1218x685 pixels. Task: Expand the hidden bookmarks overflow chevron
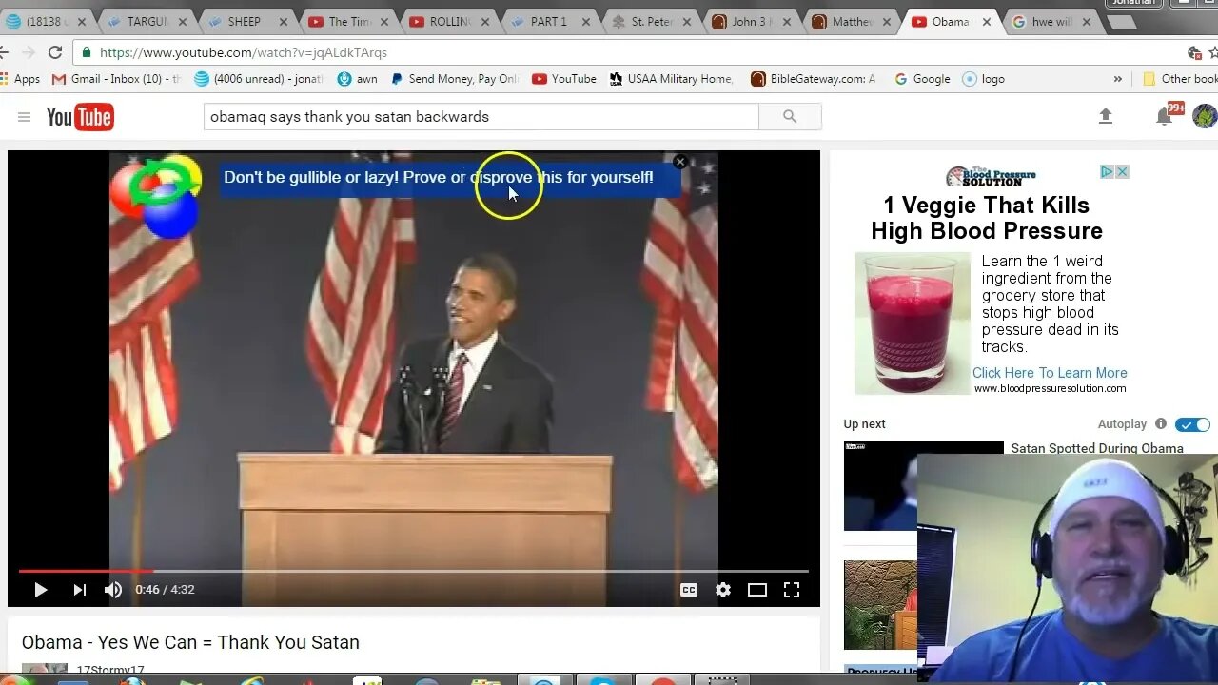1117,79
